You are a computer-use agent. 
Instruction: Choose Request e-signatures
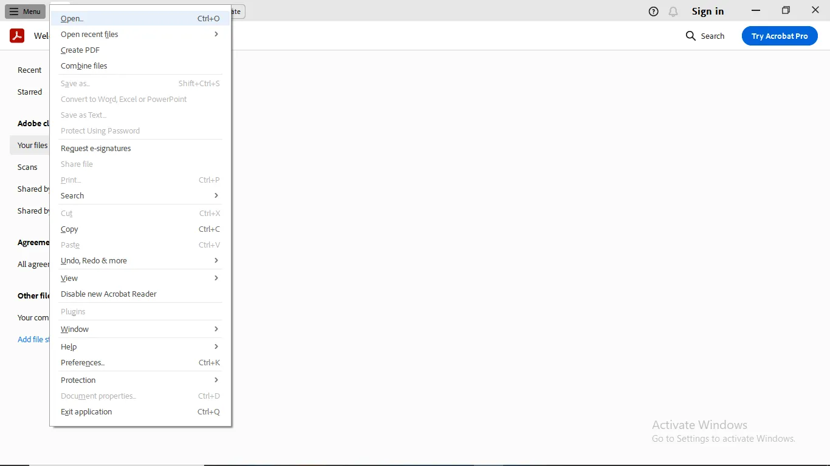point(95,148)
